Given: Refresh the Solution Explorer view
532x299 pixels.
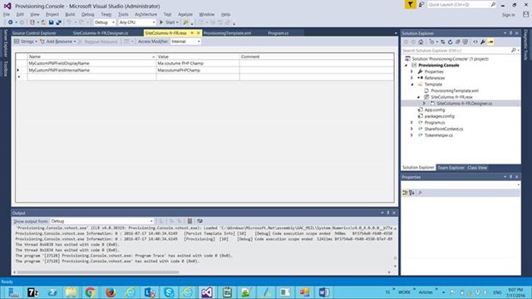Looking at the screenshot, I should [x=451, y=42].
